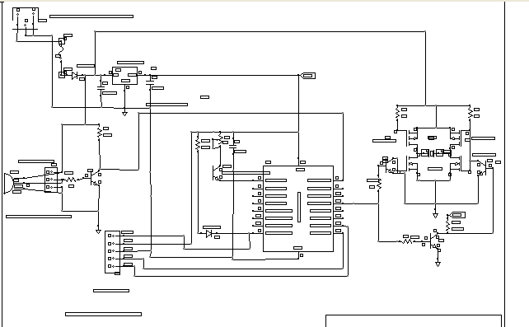Viewport: 529px width, 327px height.
Task: Click the H-bridge MOSFET block at right
Action: pyautogui.click(x=434, y=154)
